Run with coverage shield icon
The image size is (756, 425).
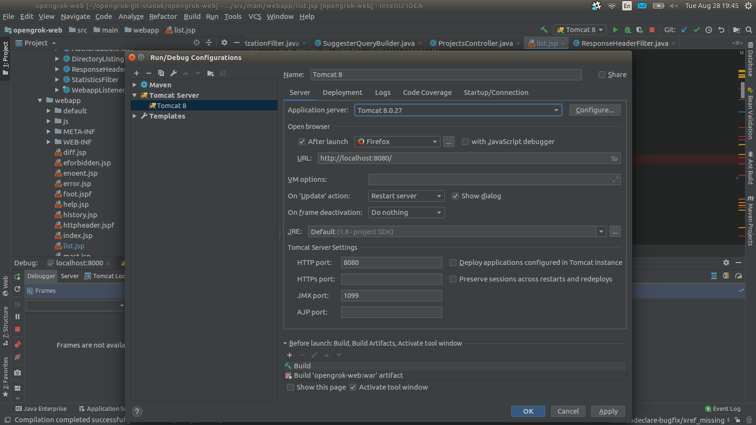640,30
